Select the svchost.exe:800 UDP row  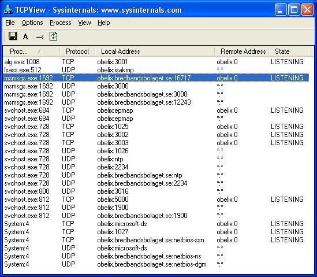click(156, 191)
